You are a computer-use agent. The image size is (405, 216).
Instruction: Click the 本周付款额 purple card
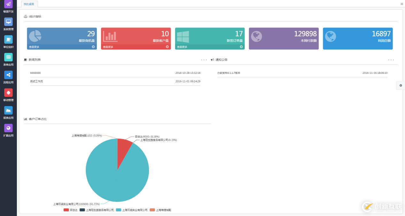(x=284, y=38)
